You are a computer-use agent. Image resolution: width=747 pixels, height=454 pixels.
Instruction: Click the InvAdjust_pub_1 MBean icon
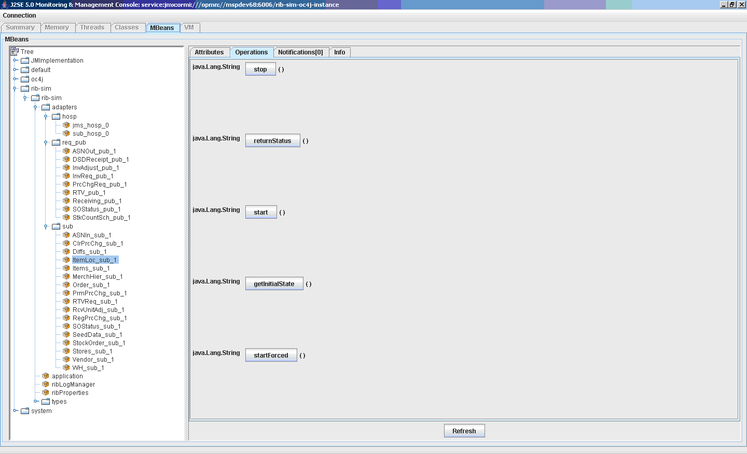coord(66,167)
